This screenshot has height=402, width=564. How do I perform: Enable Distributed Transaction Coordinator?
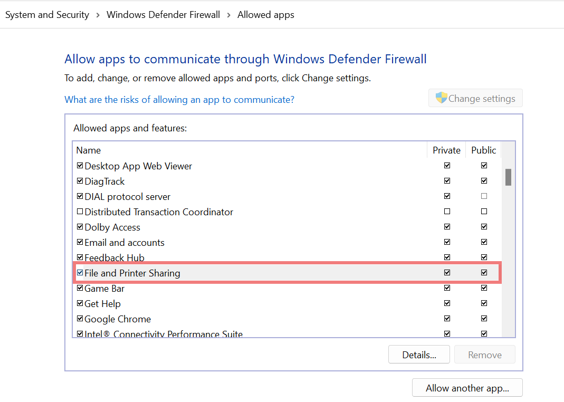coord(80,212)
